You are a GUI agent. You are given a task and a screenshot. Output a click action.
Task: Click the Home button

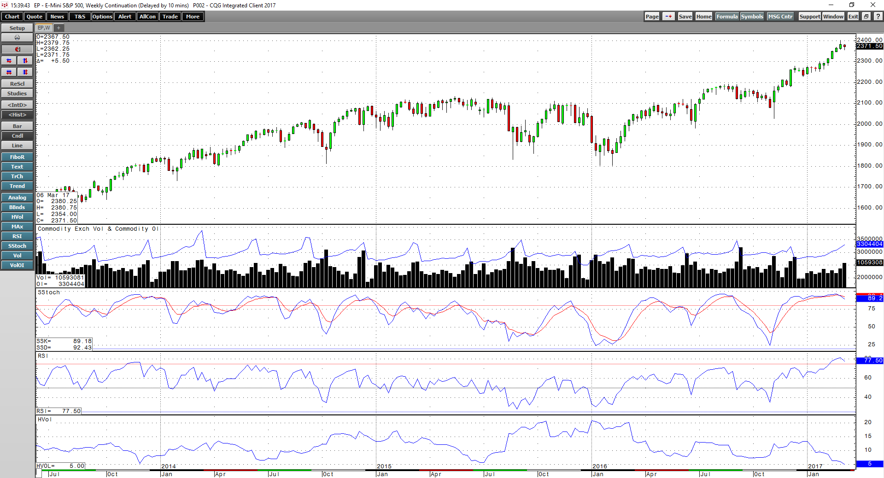click(x=704, y=17)
